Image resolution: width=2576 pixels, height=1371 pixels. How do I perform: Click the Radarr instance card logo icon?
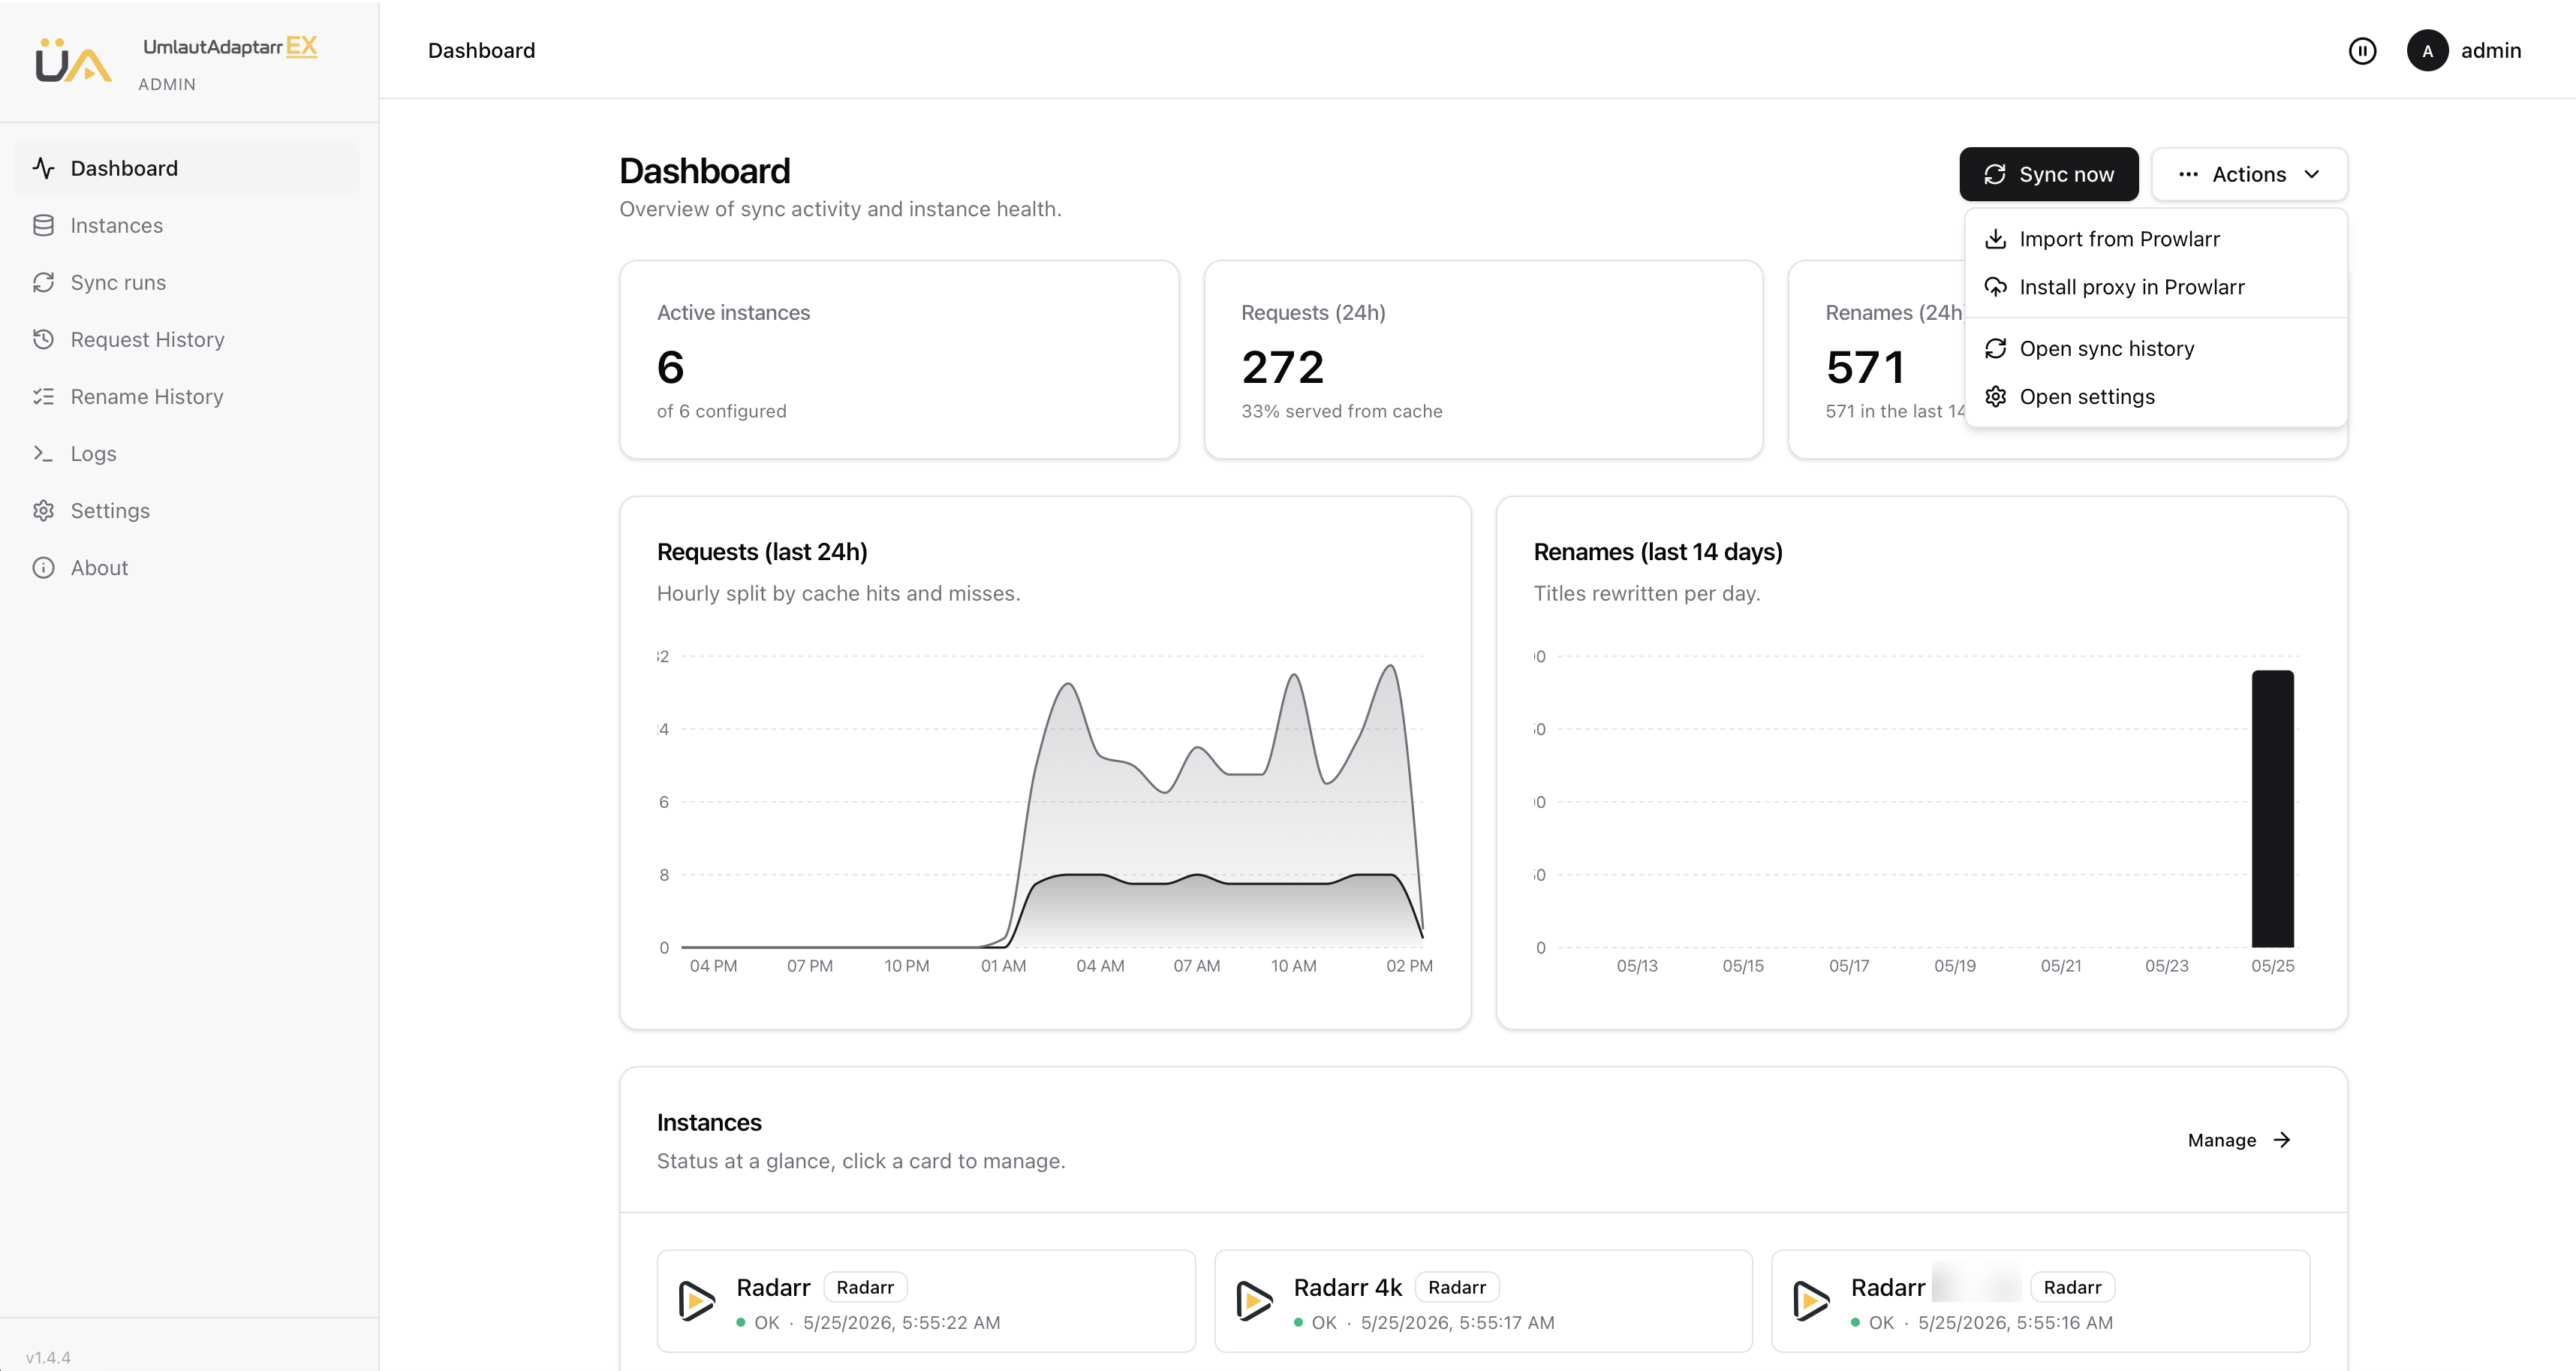pos(696,1301)
